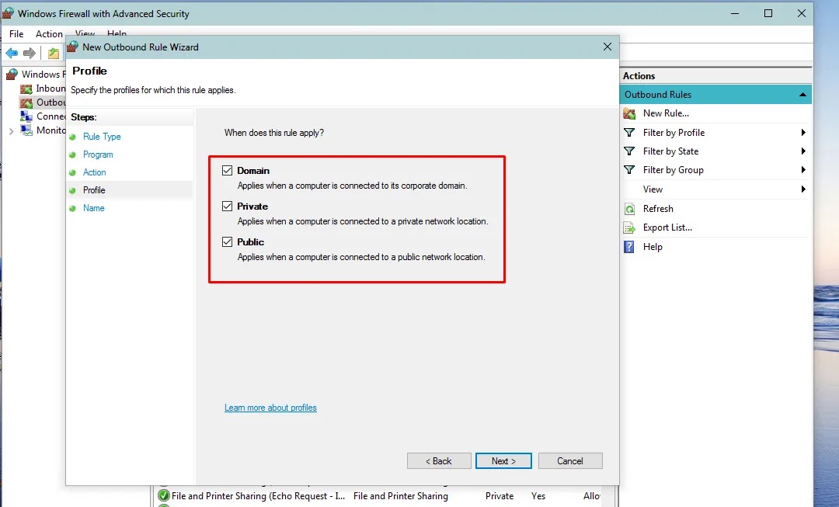Minimize the Windows Firewall window
This screenshot has width=839, height=507.
(735, 13)
